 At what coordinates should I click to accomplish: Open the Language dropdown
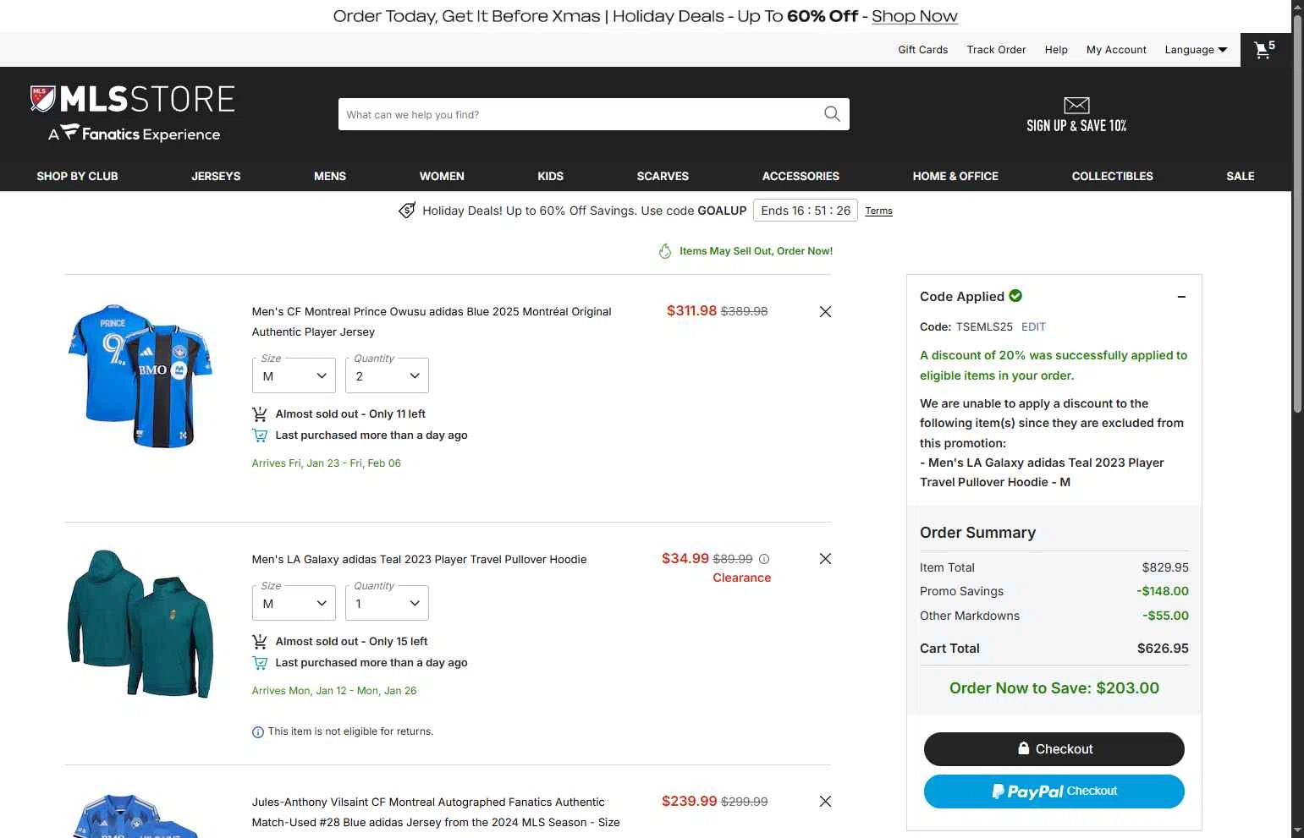1196,50
